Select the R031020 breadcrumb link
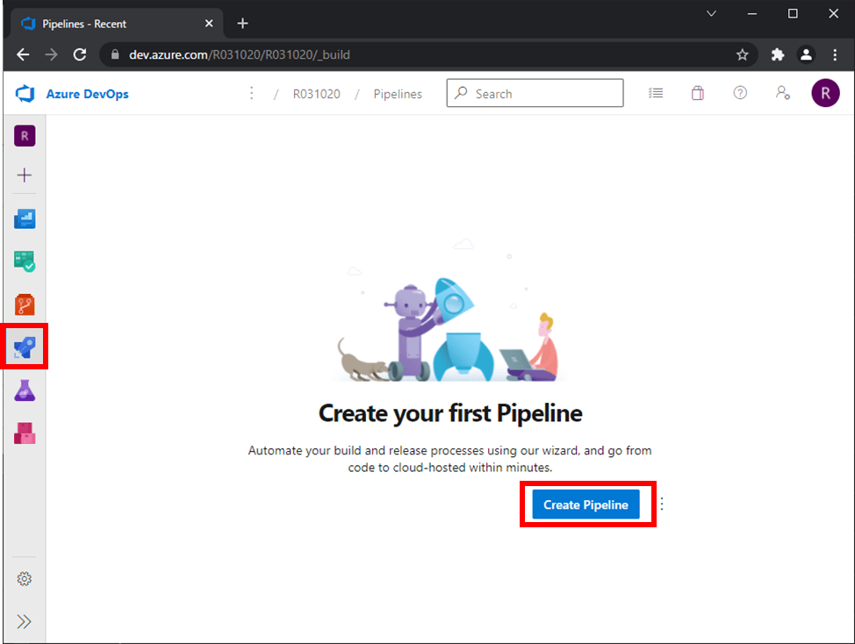 click(316, 94)
